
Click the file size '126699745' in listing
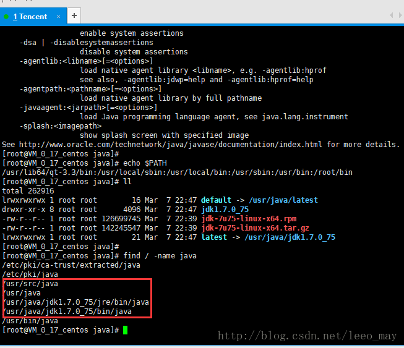point(121,219)
